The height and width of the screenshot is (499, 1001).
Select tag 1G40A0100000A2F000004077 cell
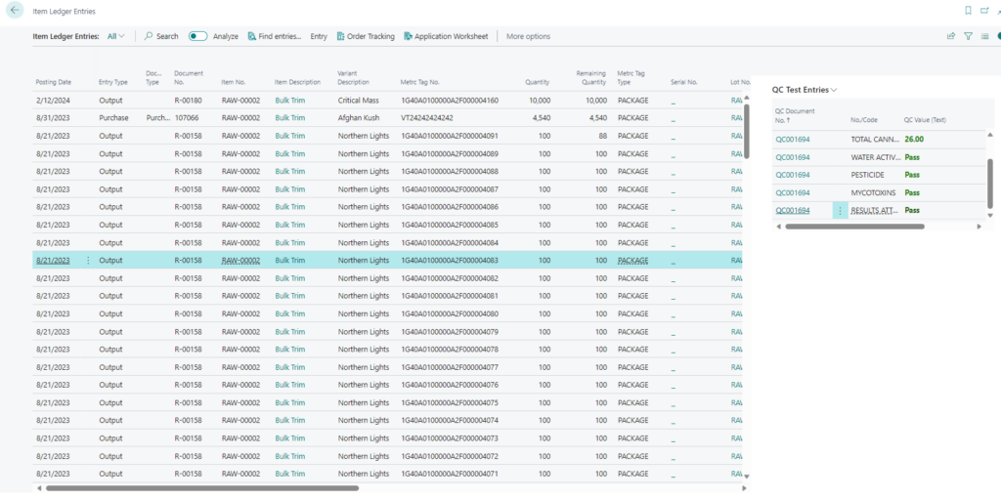(450, 367)
